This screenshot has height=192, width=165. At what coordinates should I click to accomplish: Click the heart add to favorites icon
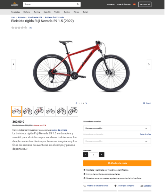(x=85, y=186)
